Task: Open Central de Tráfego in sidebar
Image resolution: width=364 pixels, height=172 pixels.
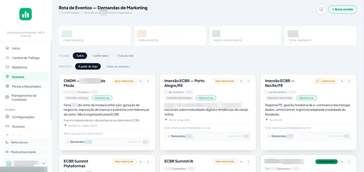Action: [25, 58]
